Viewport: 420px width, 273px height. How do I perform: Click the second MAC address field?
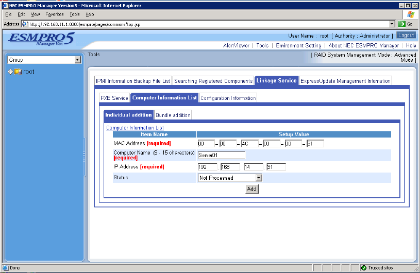(228, 144)
